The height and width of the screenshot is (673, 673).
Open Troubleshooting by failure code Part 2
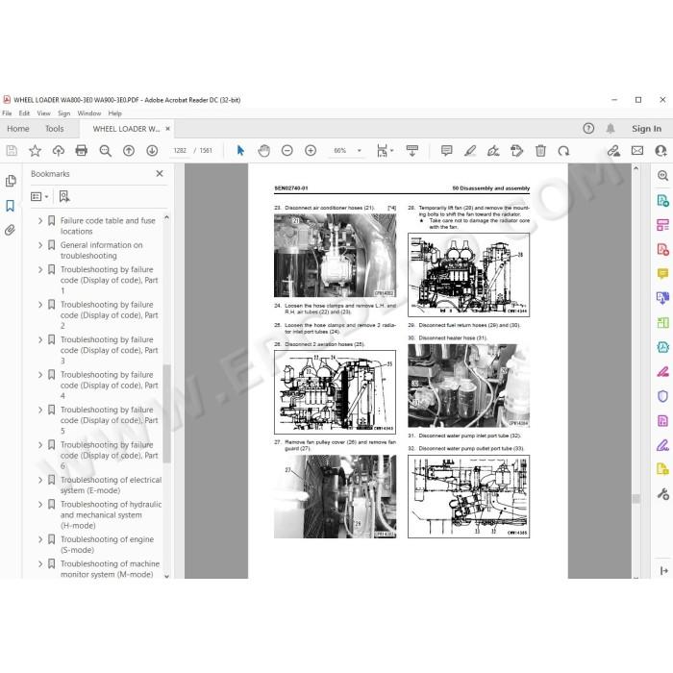109,315
